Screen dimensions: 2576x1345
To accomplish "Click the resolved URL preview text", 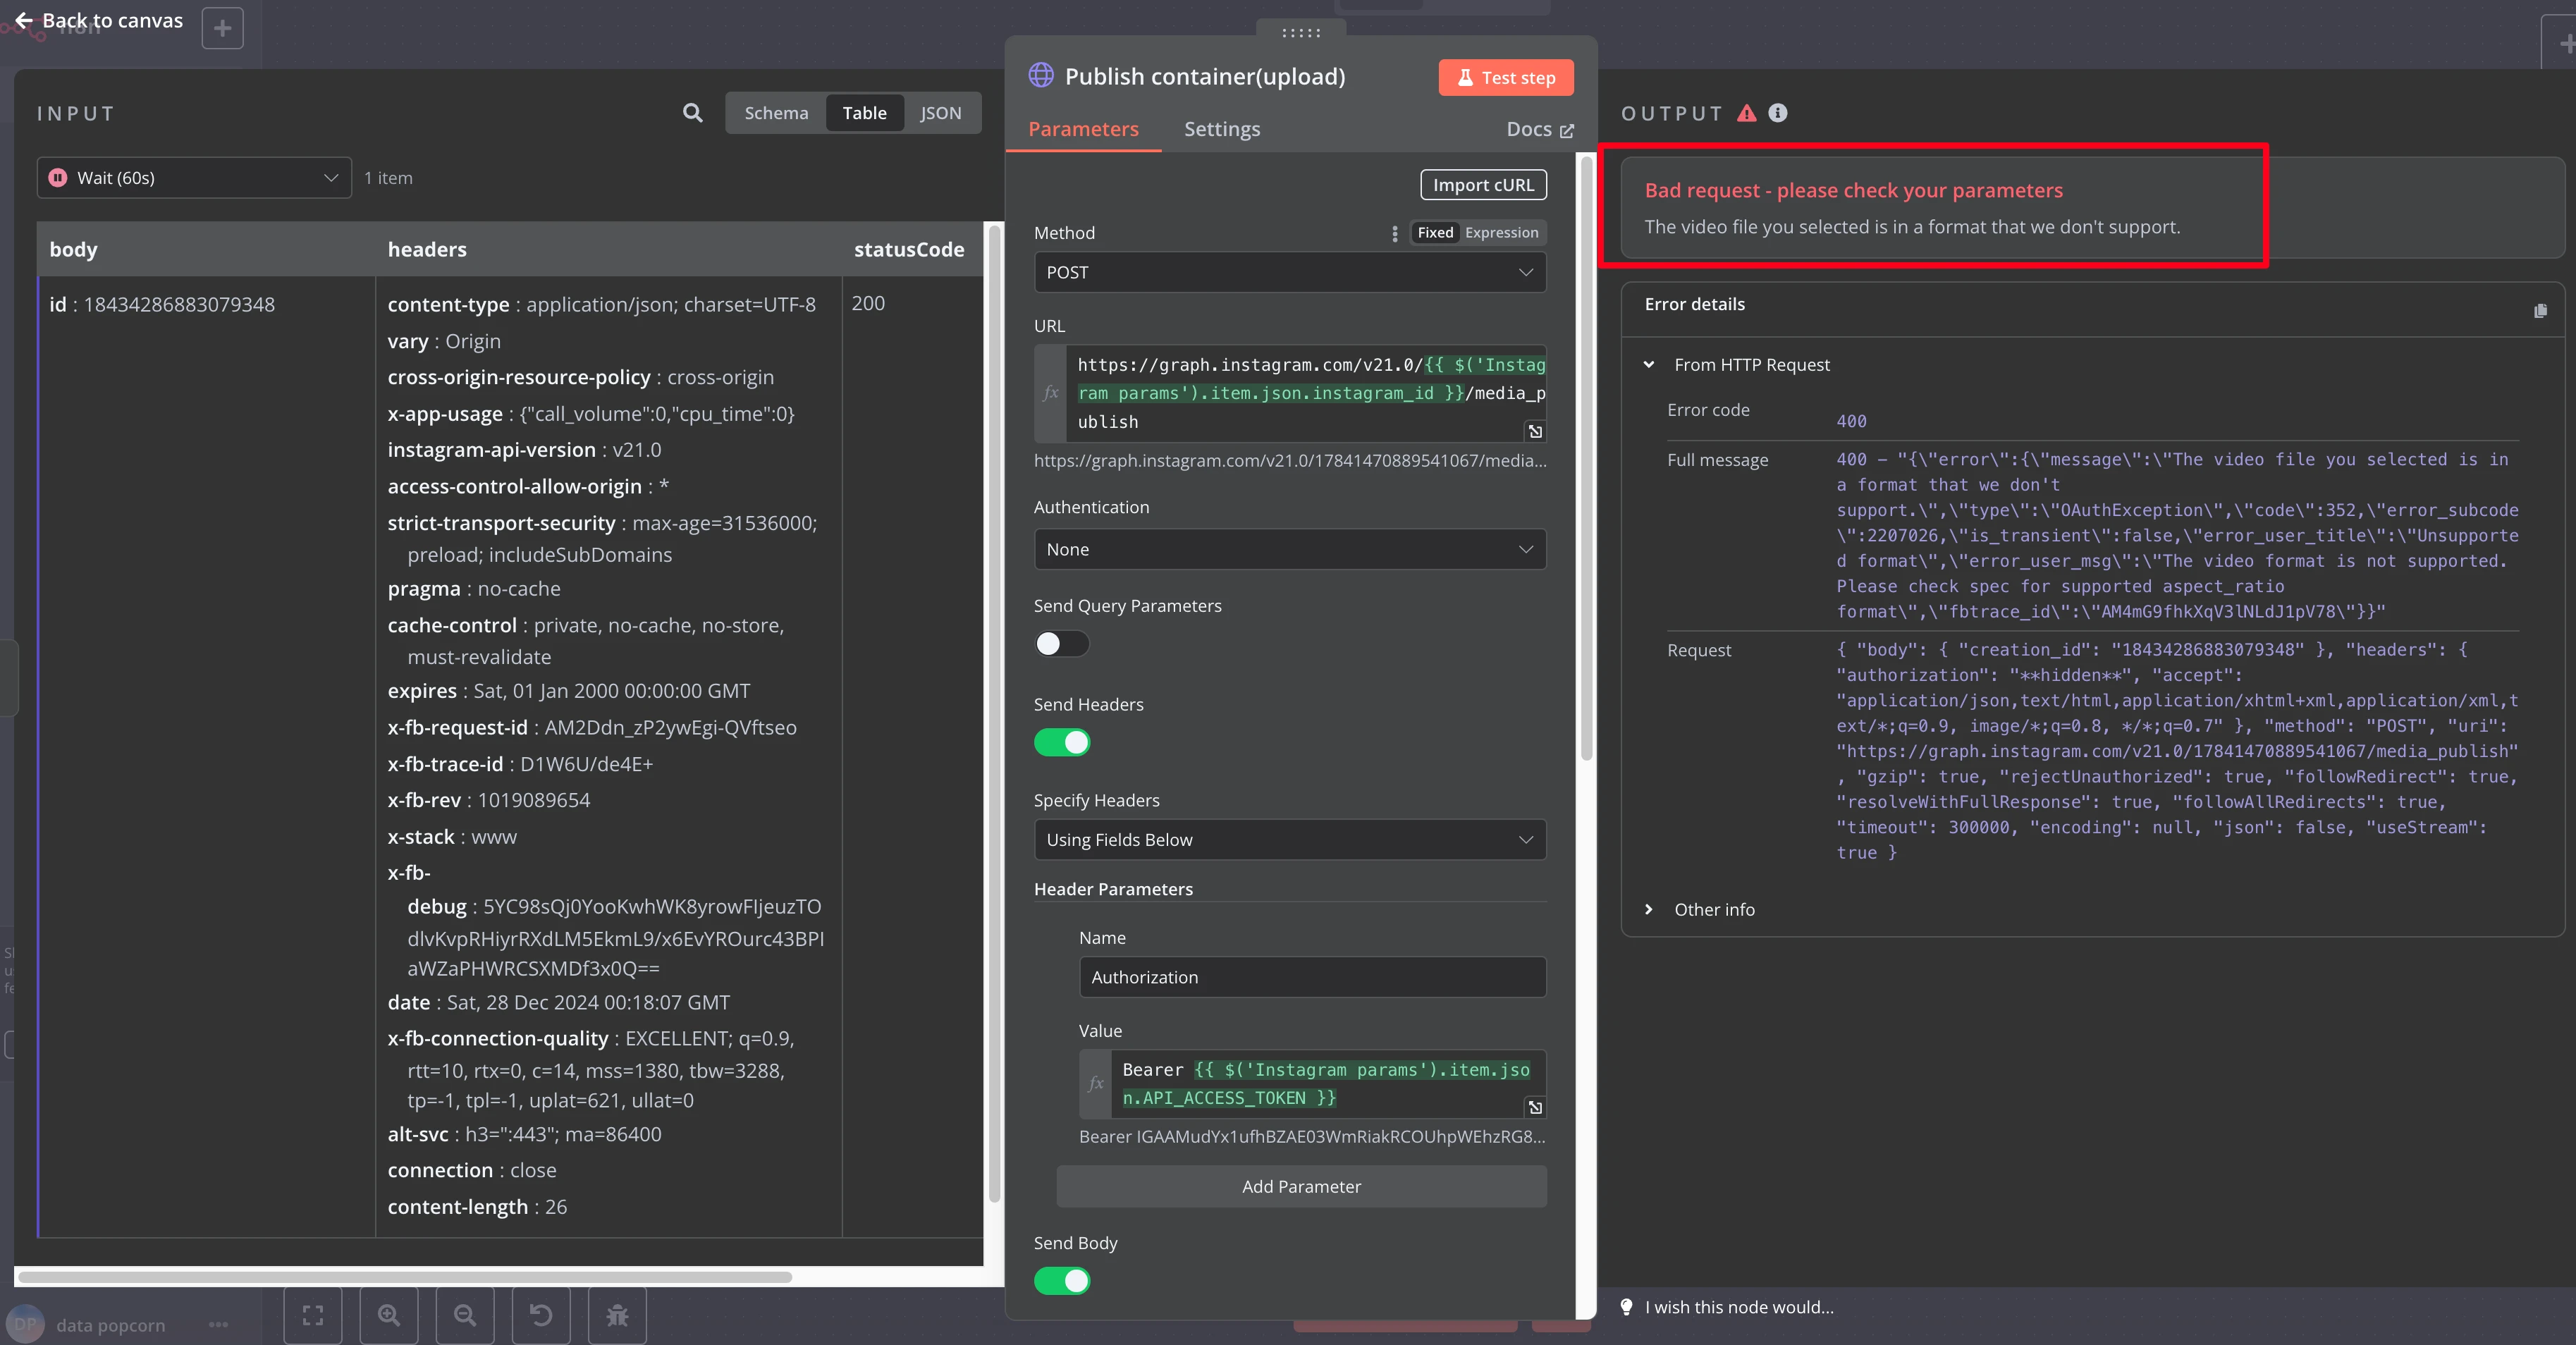I will pos(1289,460).
